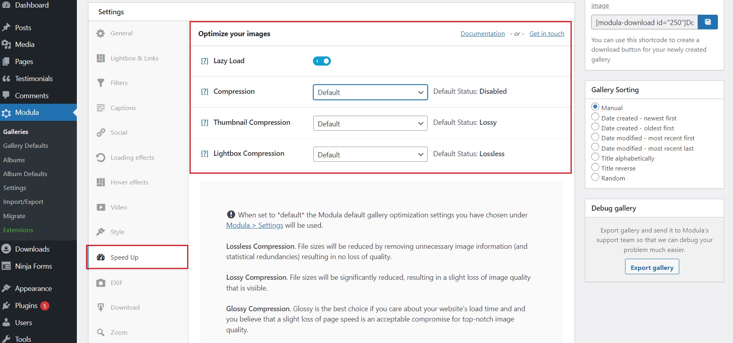This screenshot has height=343, width=733.
Task: Click the Lazy Load help [?] icon
Action: [205, 61]
